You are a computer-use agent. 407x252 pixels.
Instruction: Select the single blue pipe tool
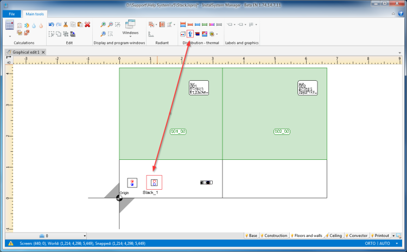coord(198,24)
